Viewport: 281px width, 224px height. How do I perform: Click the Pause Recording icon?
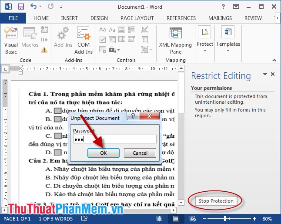pos(44,40)
